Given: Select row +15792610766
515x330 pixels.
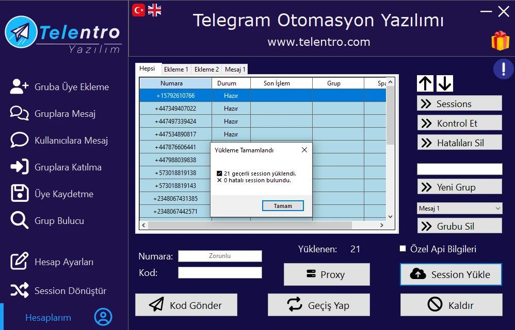Looking at the screenshot, I should point(263,95).
